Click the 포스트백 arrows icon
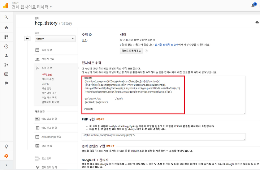 click(37, 158)
